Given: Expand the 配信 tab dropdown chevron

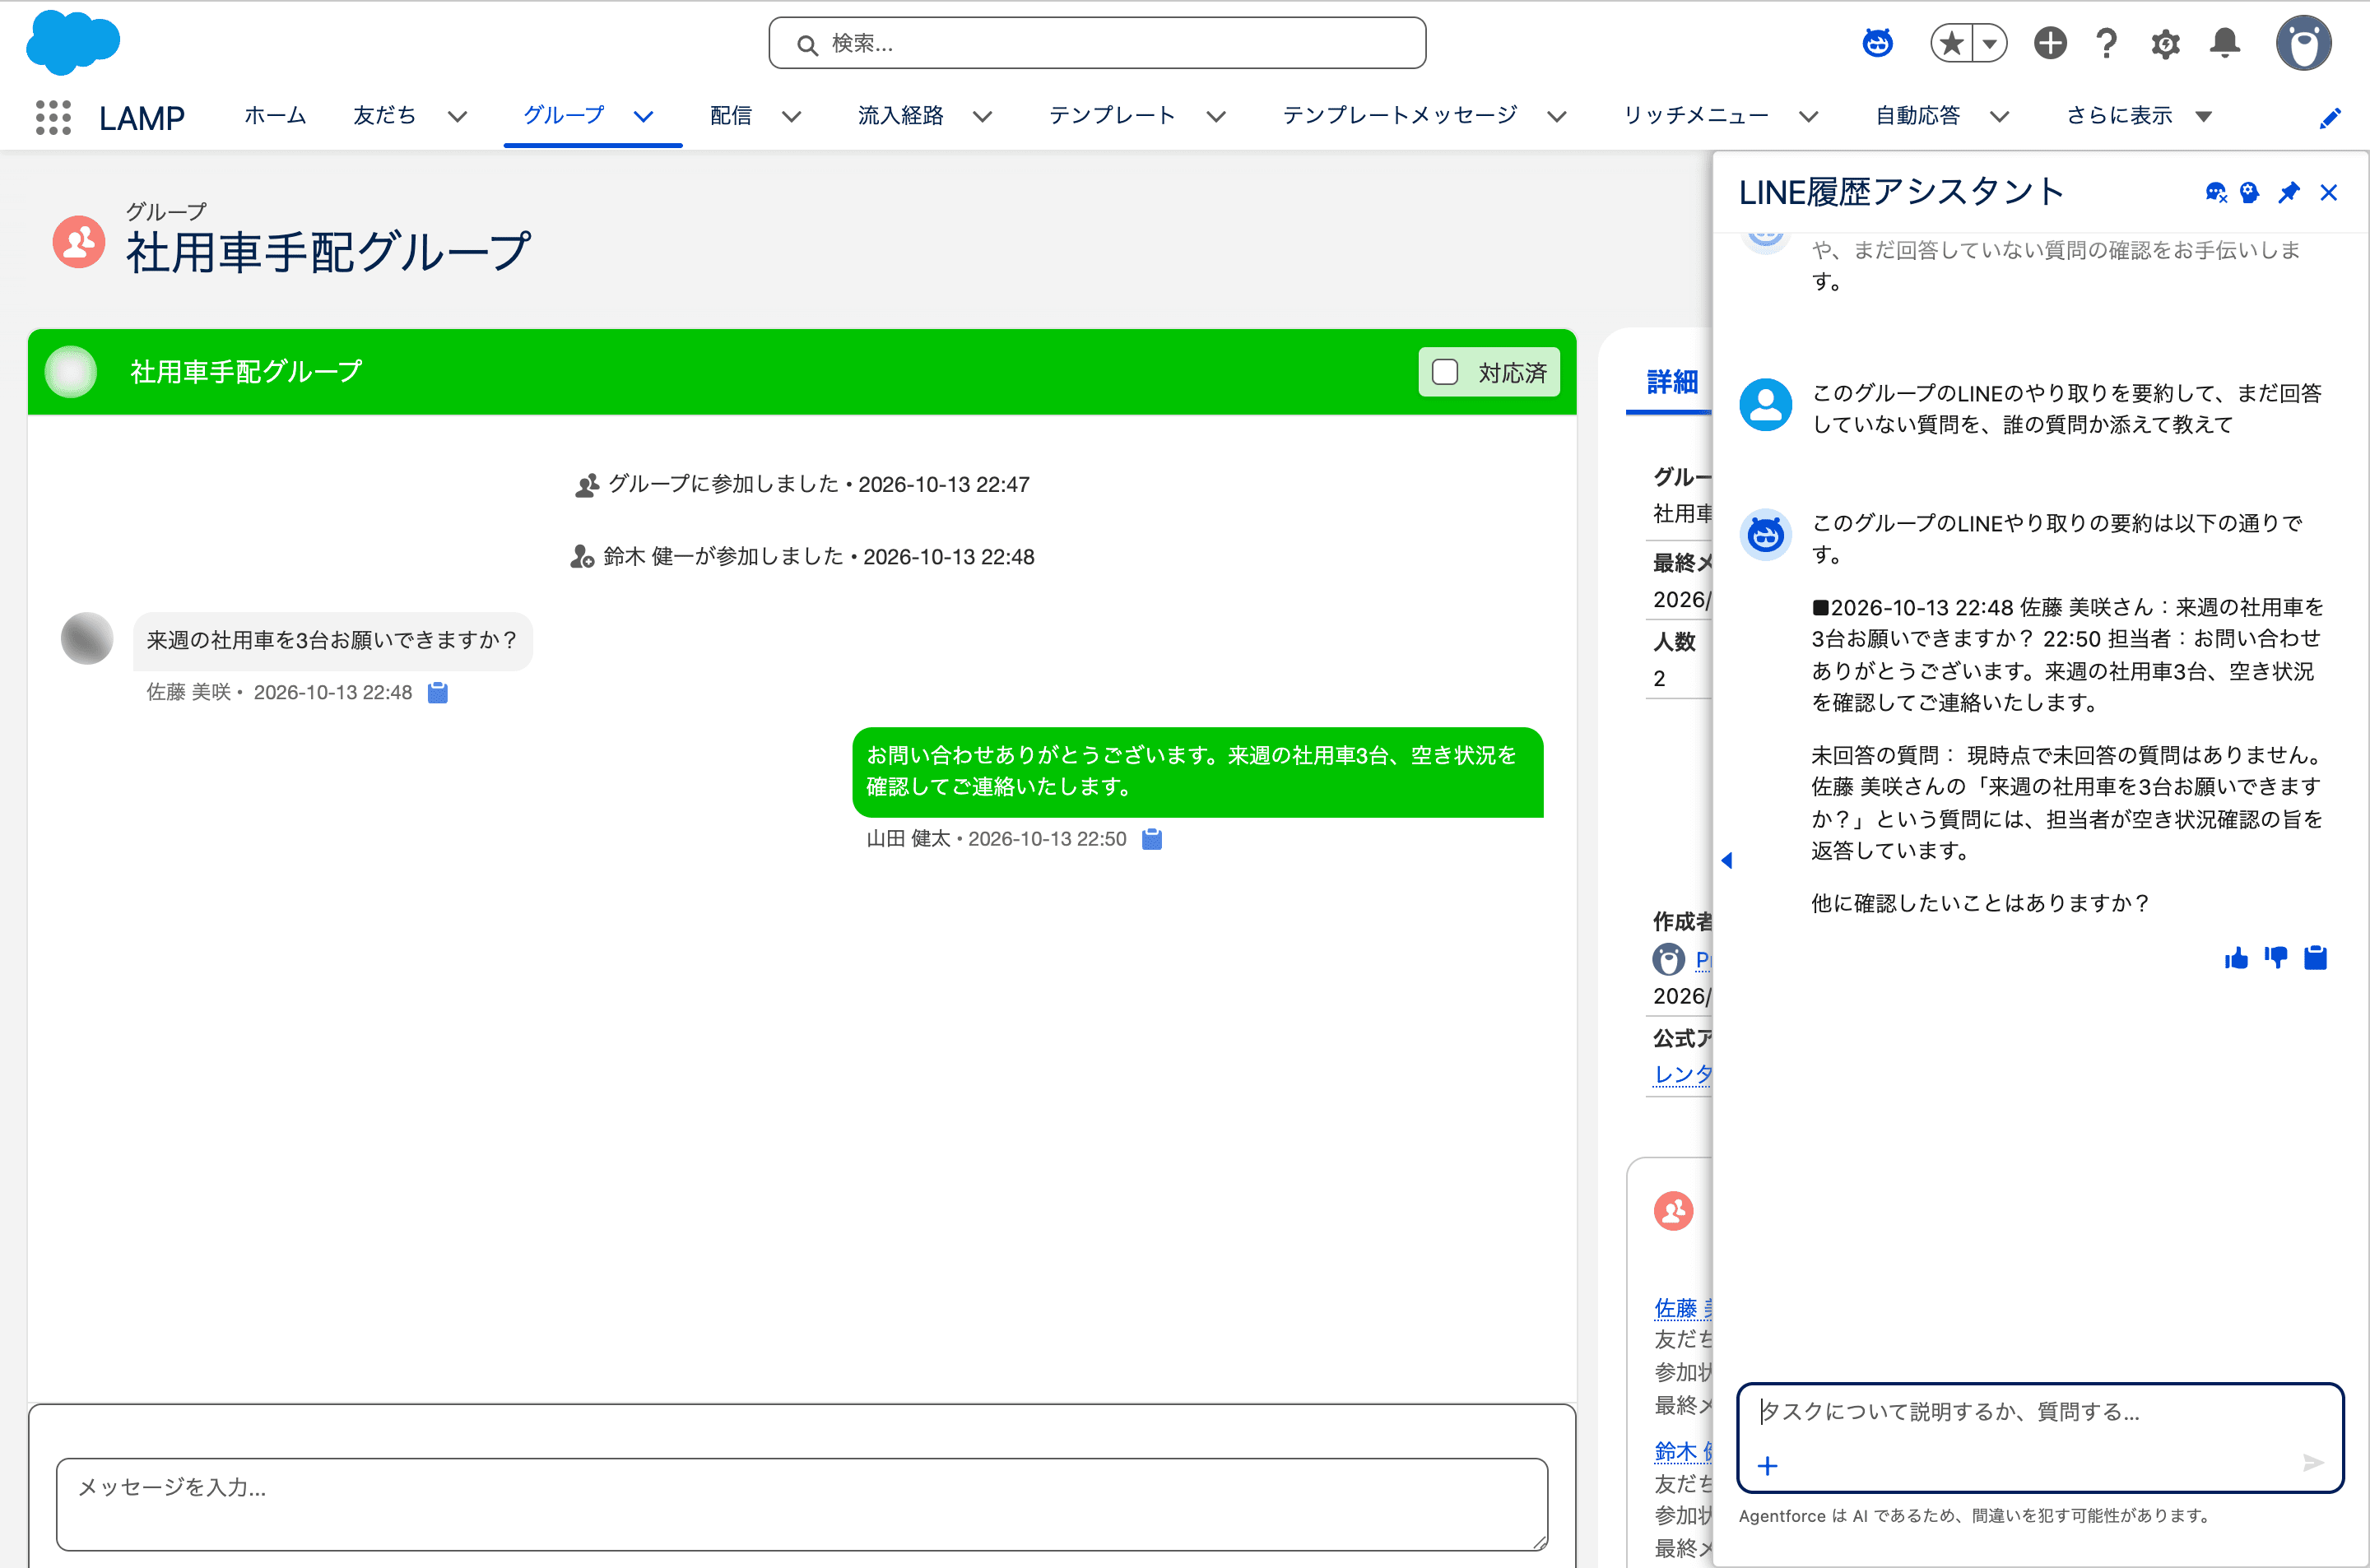Looking at the screenshot, I should (791, 116).
